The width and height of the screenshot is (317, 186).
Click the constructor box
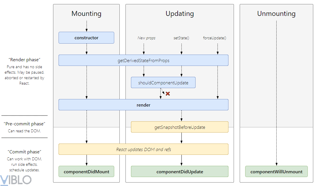point(86,38)
